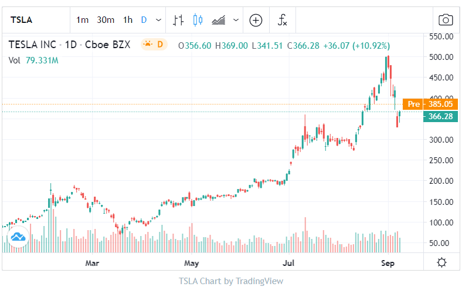Click the TSLA symbol search field
The image size is (462, 290).
point(36,20)
